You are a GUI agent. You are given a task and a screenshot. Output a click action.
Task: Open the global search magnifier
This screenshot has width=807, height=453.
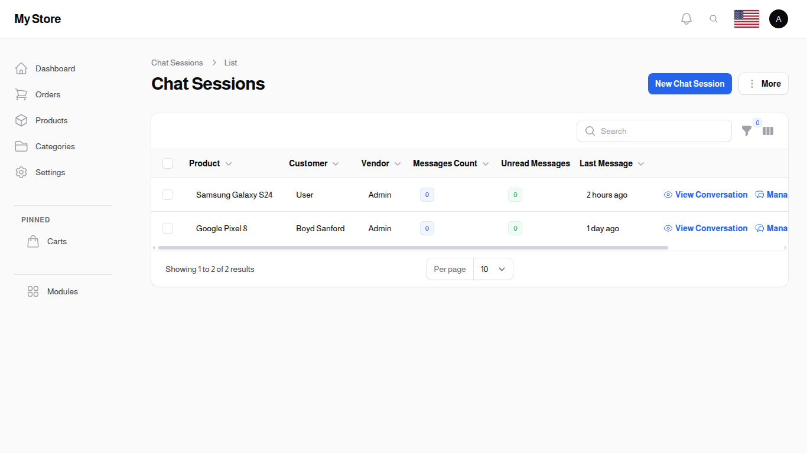[714, 18]
